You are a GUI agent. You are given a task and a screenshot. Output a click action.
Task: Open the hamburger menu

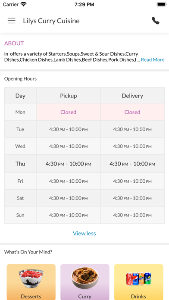tap(12, 21)
